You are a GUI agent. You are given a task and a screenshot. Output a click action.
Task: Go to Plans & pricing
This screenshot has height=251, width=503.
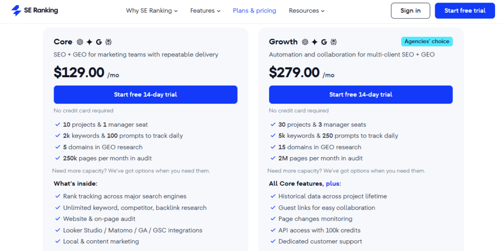pyautogui.click(x=254, y=10)
